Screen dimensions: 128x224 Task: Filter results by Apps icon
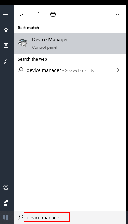(x=22, y=14)
